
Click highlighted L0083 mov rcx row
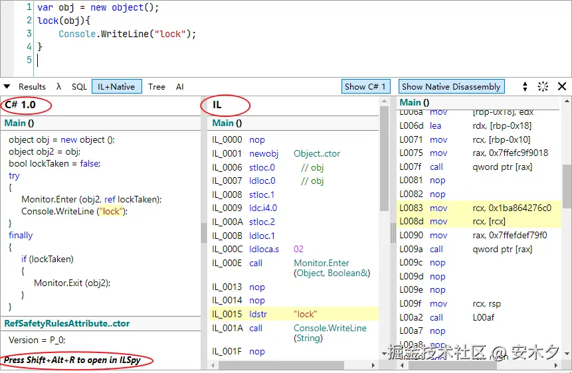point(478,208)
